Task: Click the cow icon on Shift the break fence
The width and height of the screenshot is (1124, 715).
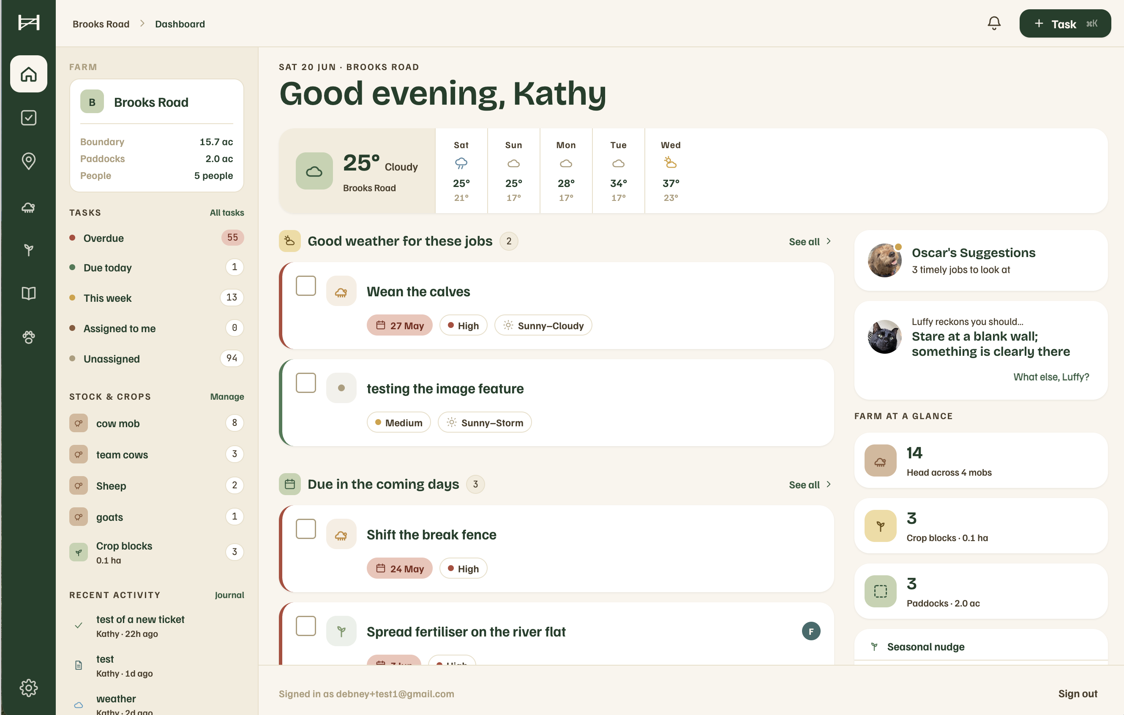Action: click(x=341, y=534)
